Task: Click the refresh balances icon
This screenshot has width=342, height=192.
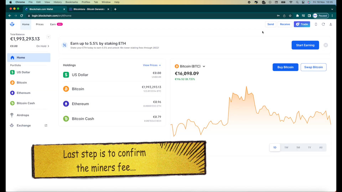Action: (x=323, y=24)
